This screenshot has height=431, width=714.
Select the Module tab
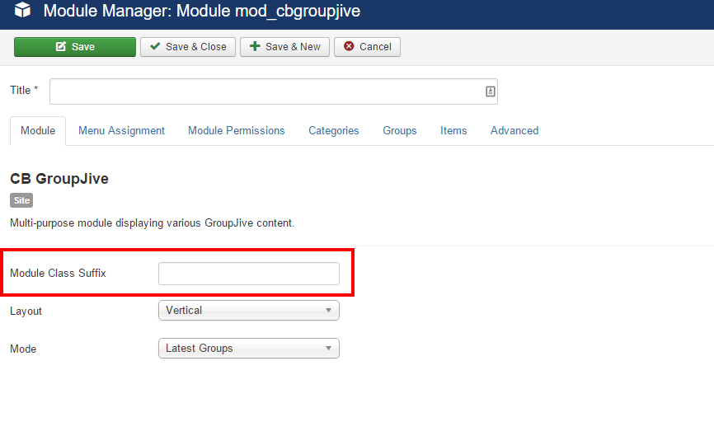pos(38,131)
